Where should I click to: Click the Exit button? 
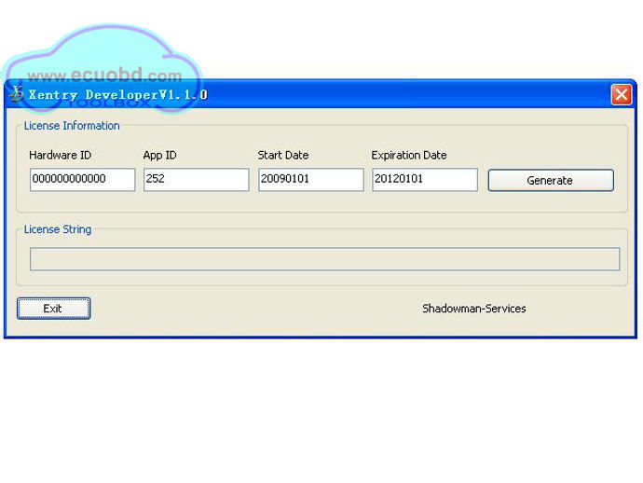[x=54, y=309]
